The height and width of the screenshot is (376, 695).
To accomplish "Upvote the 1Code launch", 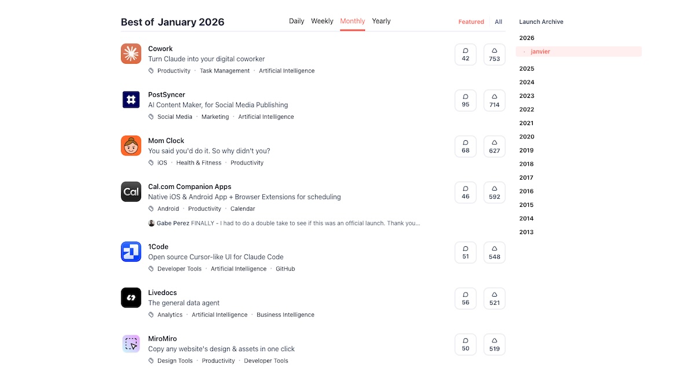I will [x=494, y=253].
